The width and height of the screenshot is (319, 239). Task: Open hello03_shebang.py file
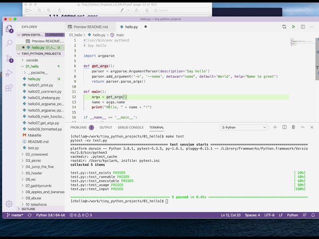44,98
